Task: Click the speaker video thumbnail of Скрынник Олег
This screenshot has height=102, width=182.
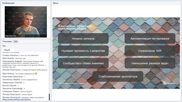Action: point(26,22)
